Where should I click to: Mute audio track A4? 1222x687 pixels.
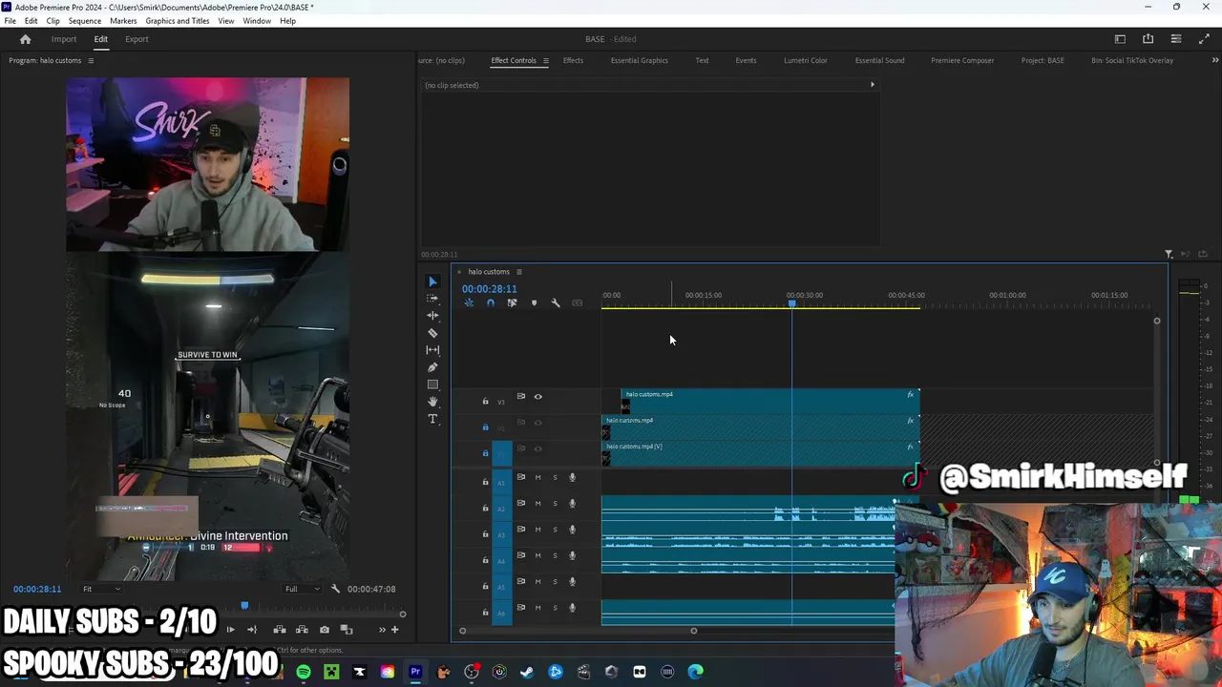[537, 555]
